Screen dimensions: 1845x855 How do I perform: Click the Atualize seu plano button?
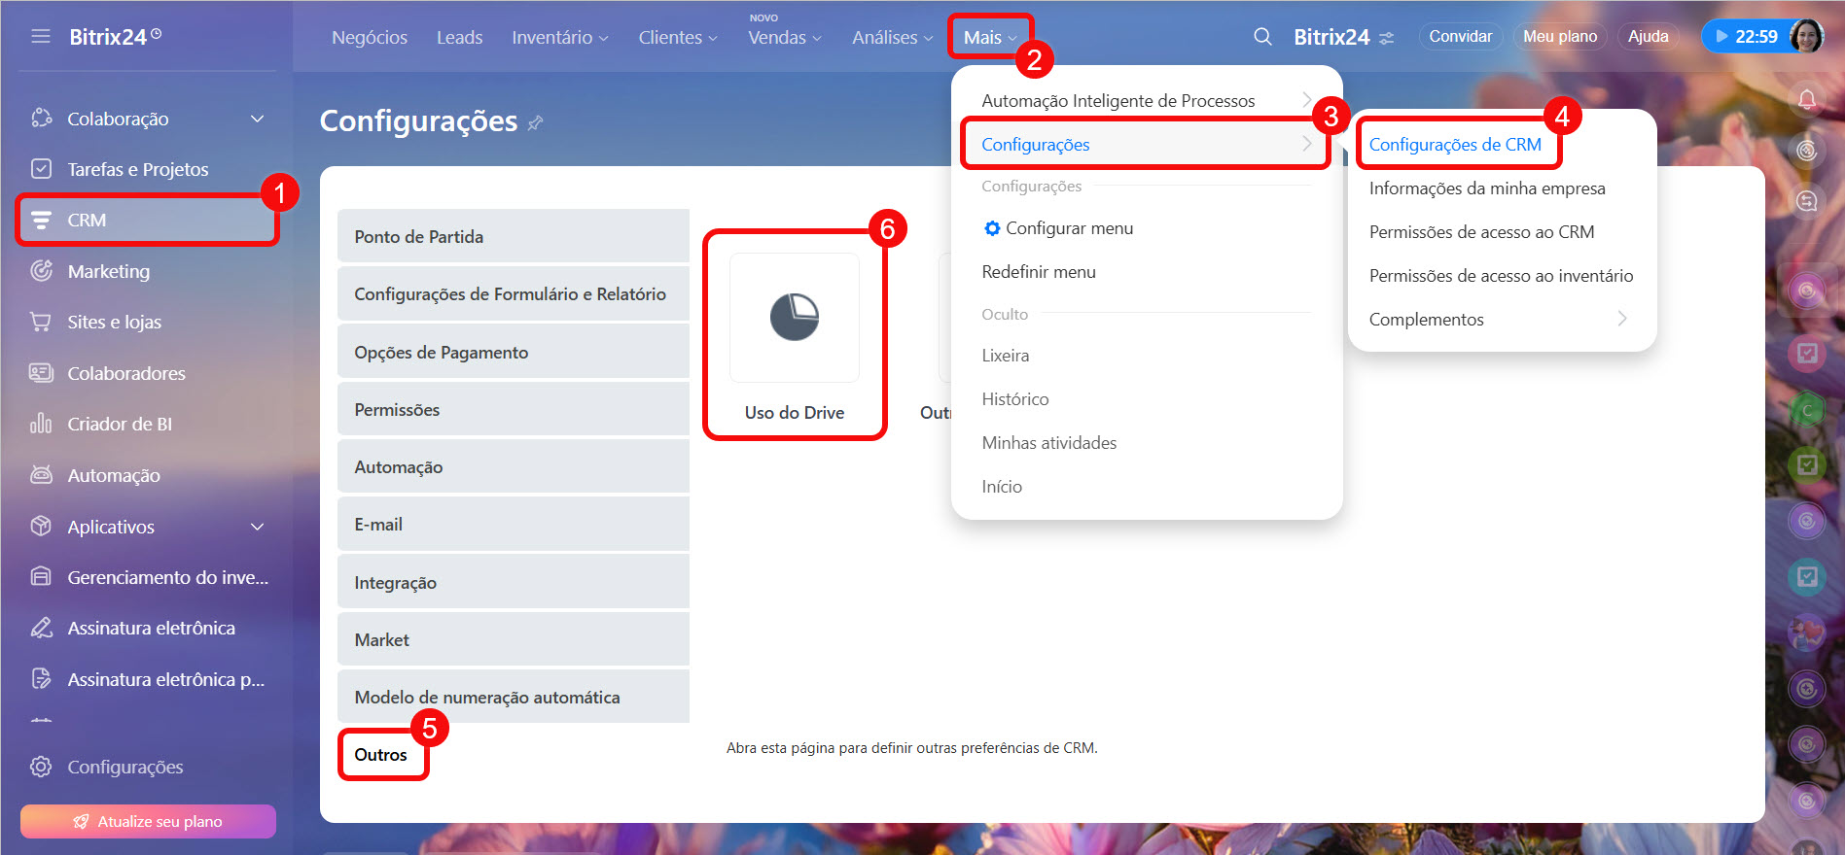pyautogui.click(x=148, y=821)
